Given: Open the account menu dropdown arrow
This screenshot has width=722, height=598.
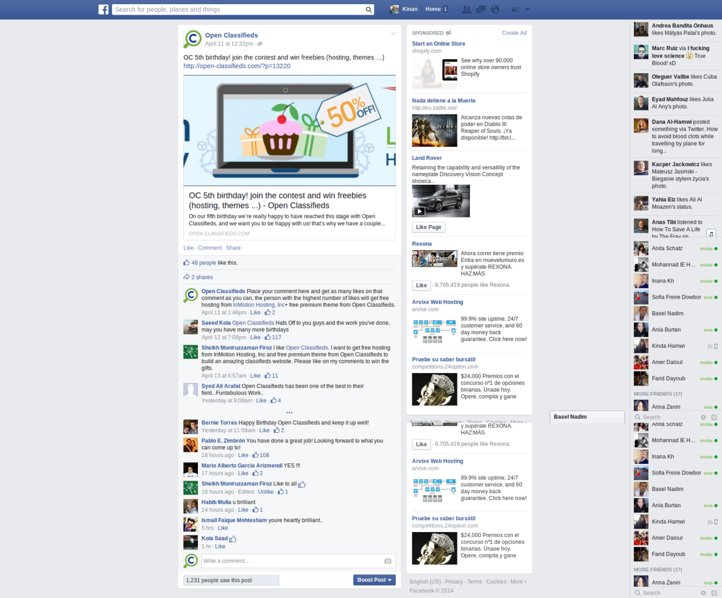Looking at the screenshot, I should click(527, 10).
